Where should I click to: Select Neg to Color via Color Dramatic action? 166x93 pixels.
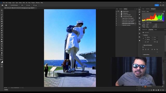coord(128,24)
